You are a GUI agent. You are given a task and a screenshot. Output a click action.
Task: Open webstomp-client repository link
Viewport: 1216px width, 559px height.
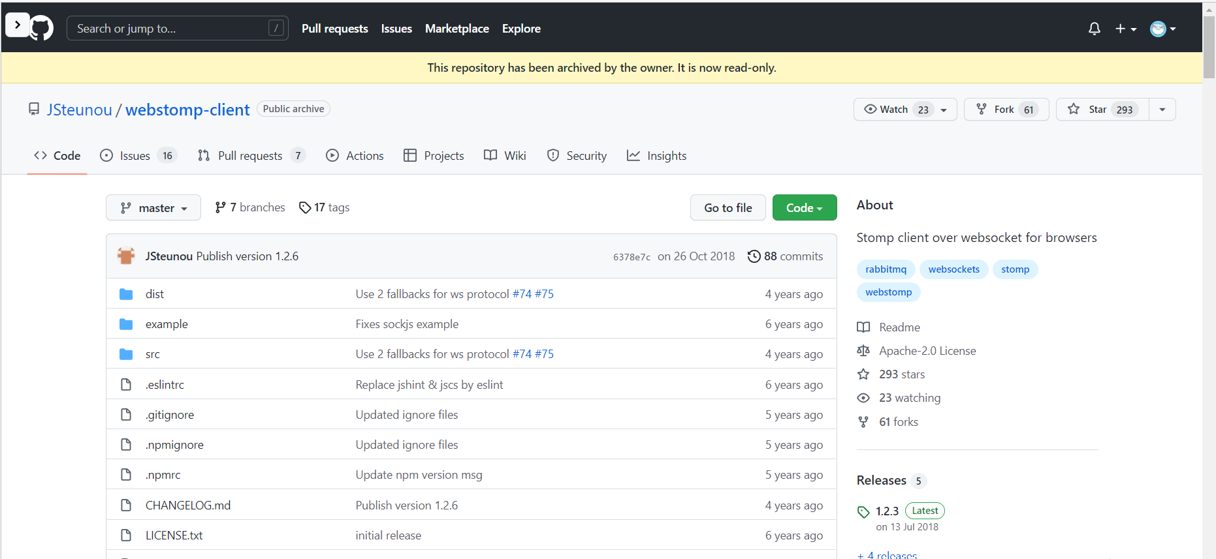click(x=187, y=110)
